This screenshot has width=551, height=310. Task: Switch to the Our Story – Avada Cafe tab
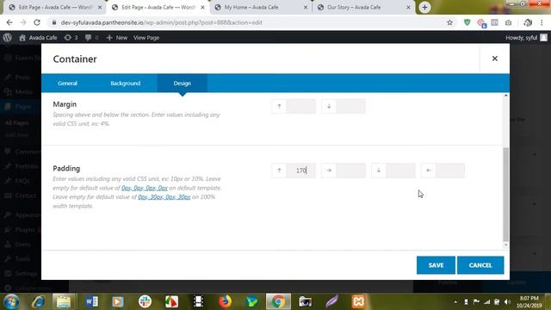[x=363, y=8]
